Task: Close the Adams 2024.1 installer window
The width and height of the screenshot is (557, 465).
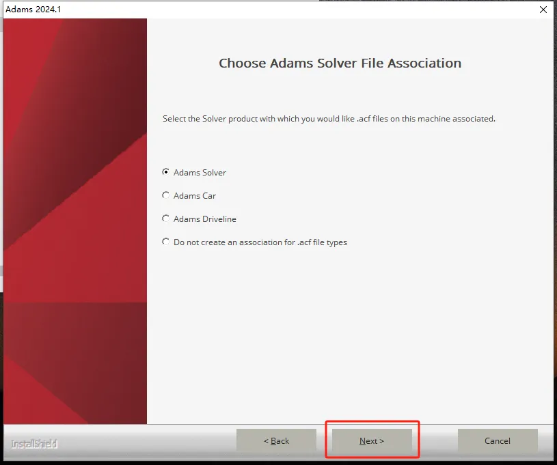Action: click(x=543, y=10)
